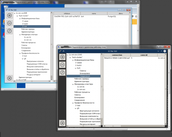Click the conn-id column header
The image size is (172, 137).
pos(144,55)
